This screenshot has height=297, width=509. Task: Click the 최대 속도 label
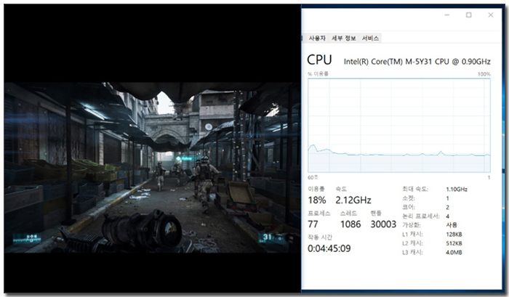tap(415, 189)
